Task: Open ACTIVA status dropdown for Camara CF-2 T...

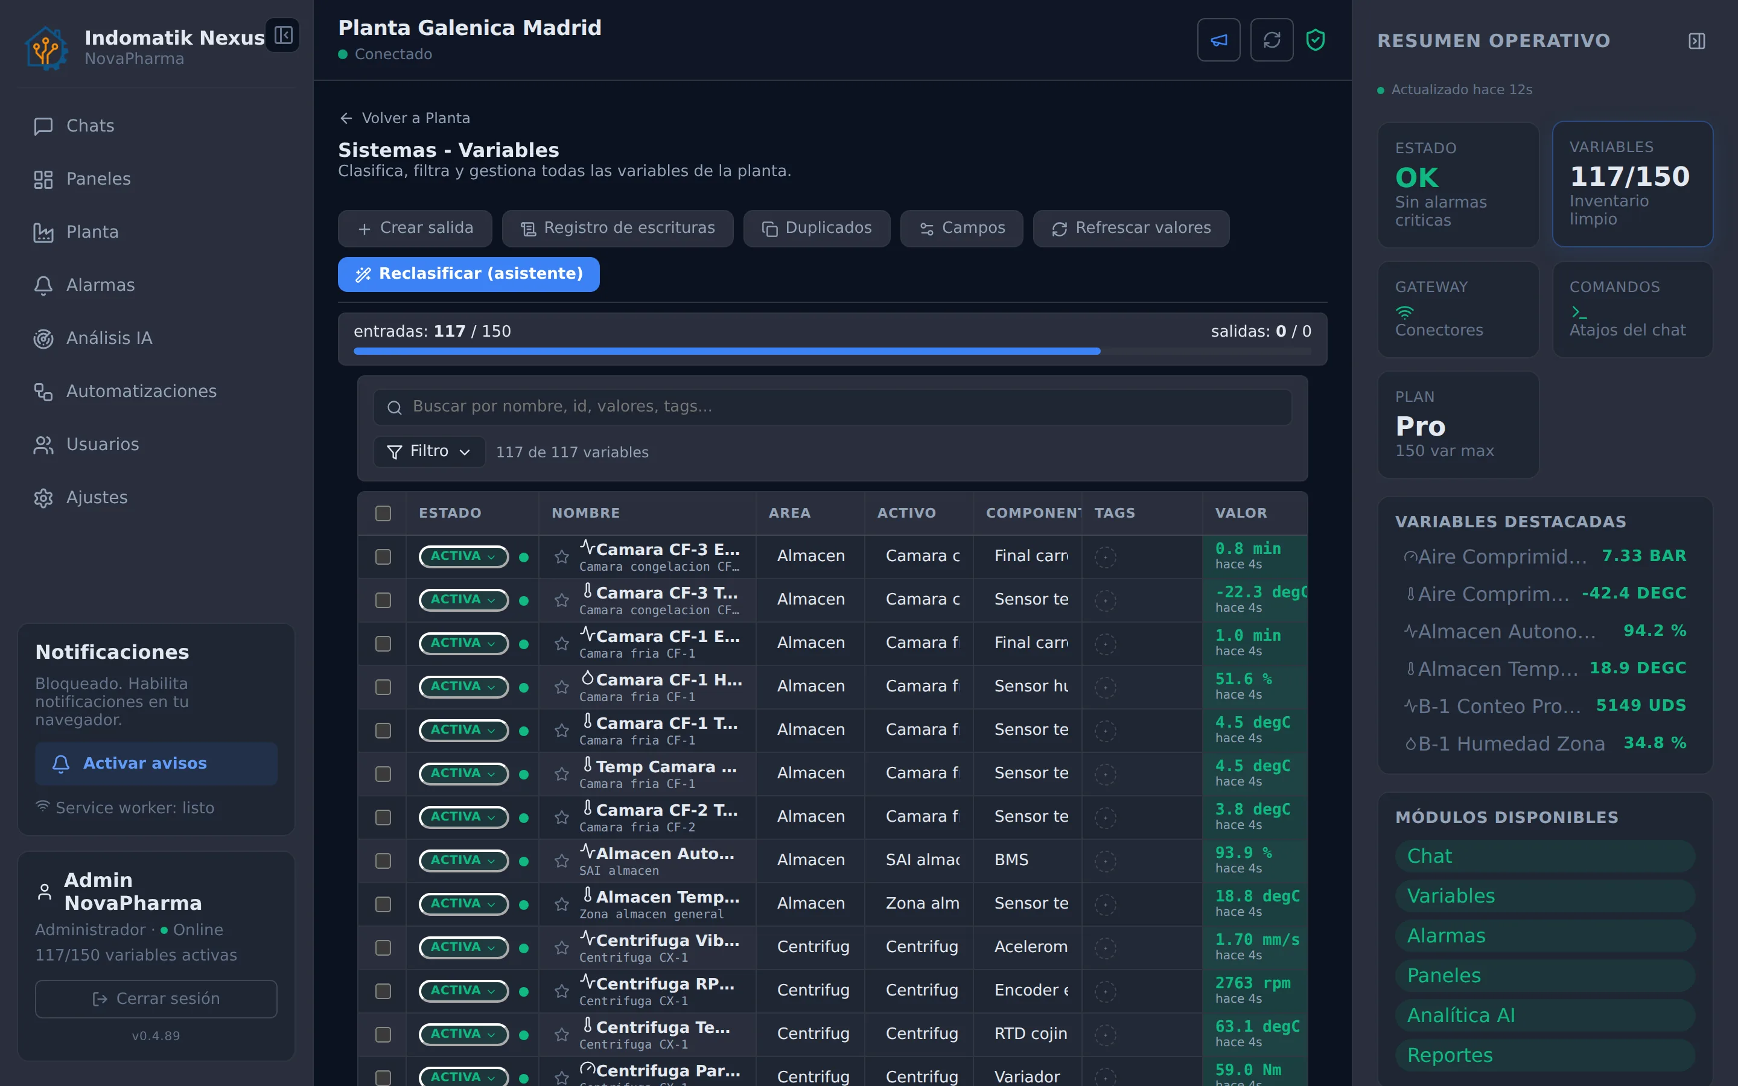Action: point(463,818)
